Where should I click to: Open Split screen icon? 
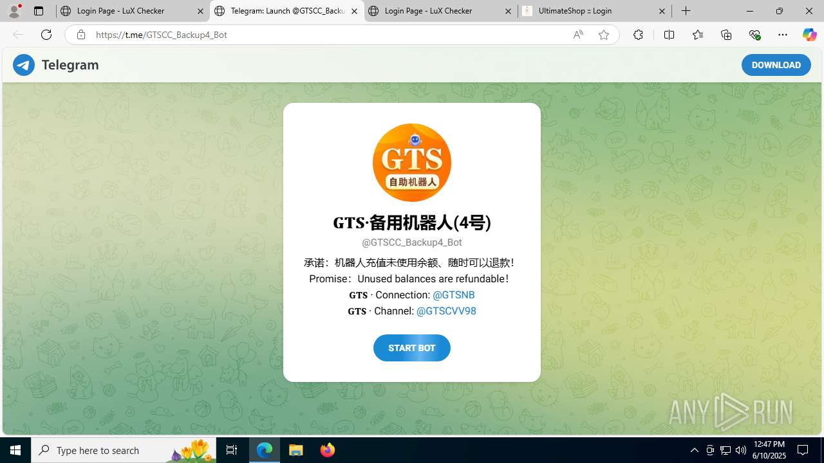pyautogui.click(x=669, y=35)
